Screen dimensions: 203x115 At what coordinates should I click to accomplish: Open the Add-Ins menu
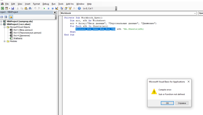70,4
